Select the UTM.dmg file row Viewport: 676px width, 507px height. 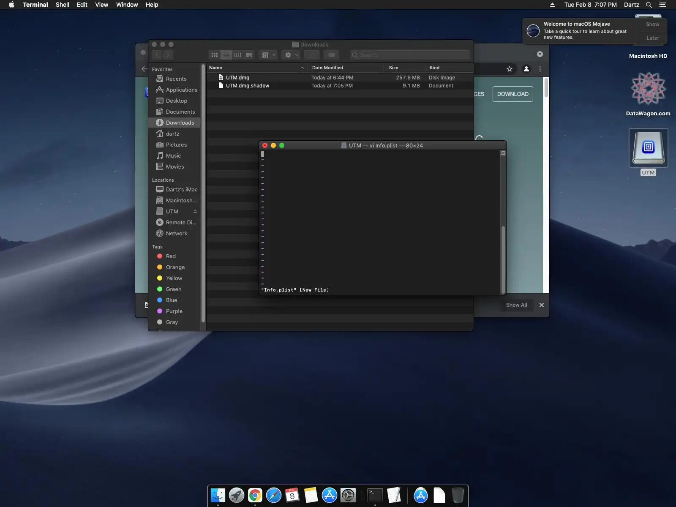[x=340, y=78]
